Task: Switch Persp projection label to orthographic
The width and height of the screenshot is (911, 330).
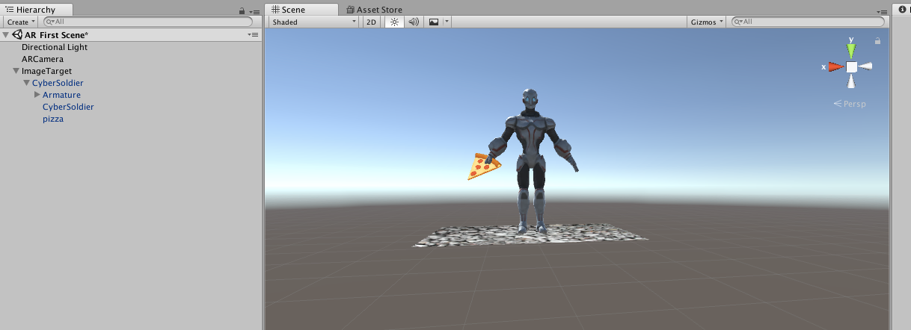Action: 850,104
